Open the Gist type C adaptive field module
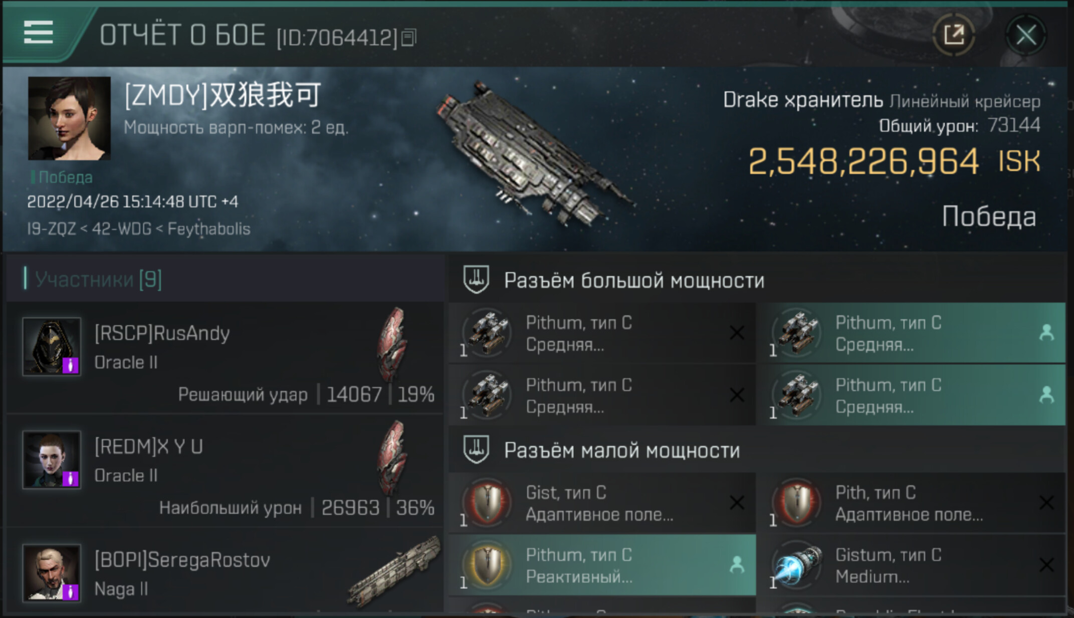 tap(602, 503)
